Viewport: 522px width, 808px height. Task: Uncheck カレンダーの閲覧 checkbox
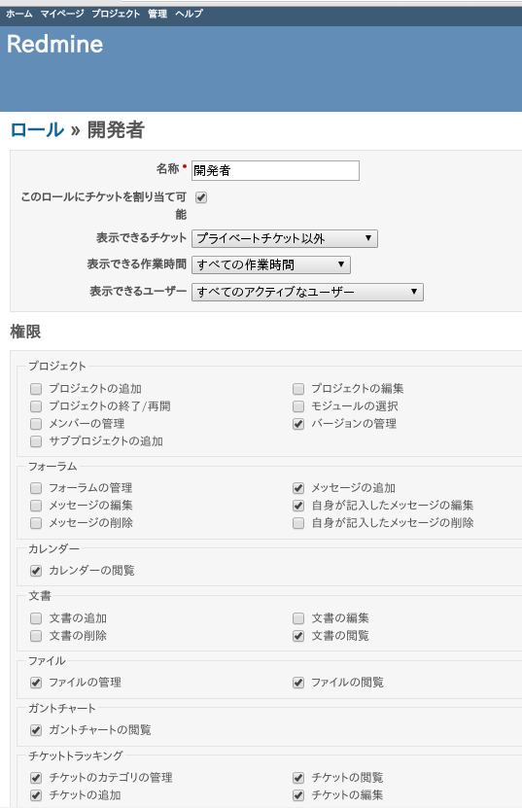coord(36,571)
